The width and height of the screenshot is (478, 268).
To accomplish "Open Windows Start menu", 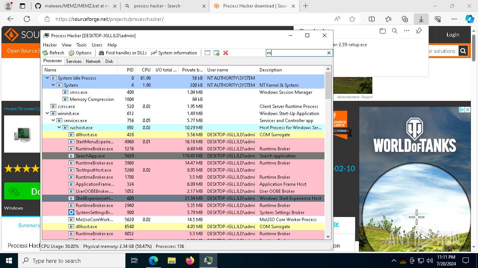I will pos(9,261).
